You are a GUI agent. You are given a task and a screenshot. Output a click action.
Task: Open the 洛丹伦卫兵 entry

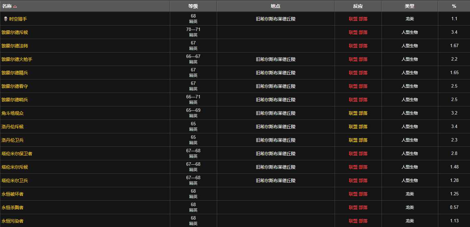click(x=12, y=140)
